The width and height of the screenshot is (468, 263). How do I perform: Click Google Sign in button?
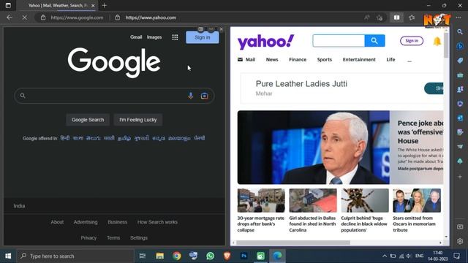(x=203, y=37)
